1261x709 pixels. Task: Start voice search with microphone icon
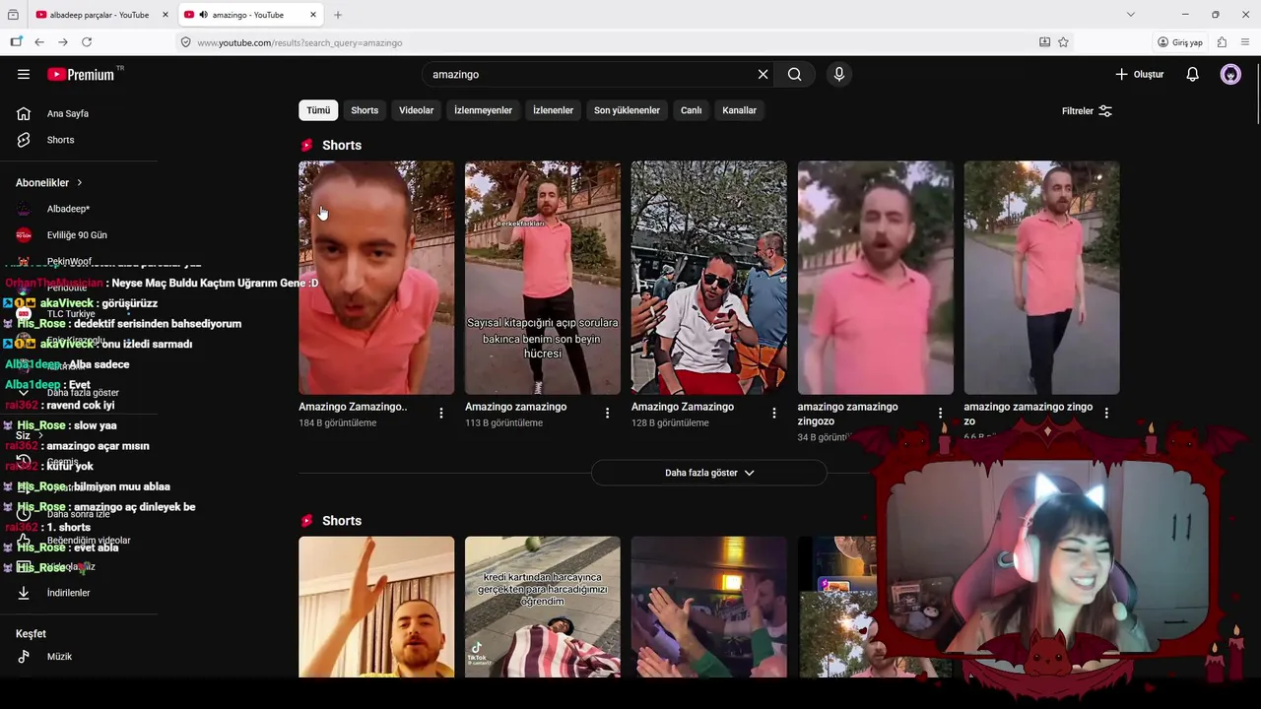point(839,74)
